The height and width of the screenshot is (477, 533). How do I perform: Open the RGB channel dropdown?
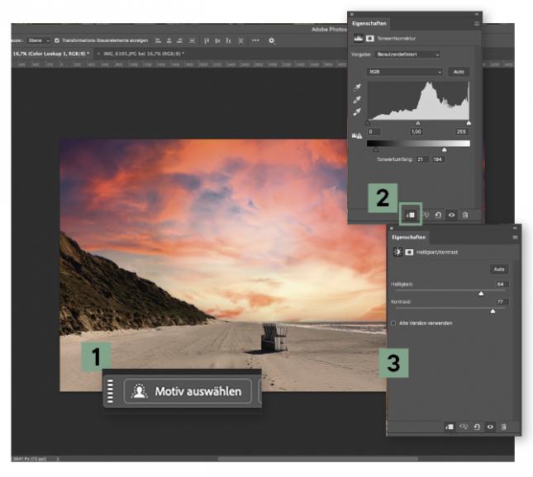point(407,72)
